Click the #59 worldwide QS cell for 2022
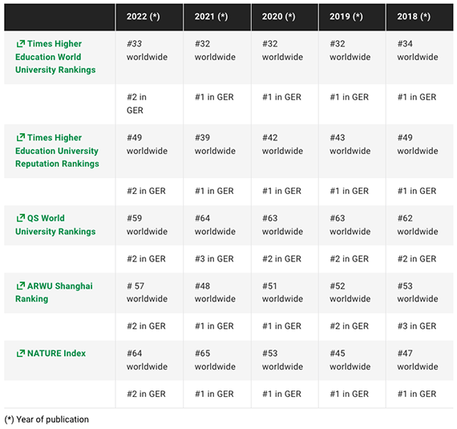This screenshot has height=429, width=457. coord(149,225)
